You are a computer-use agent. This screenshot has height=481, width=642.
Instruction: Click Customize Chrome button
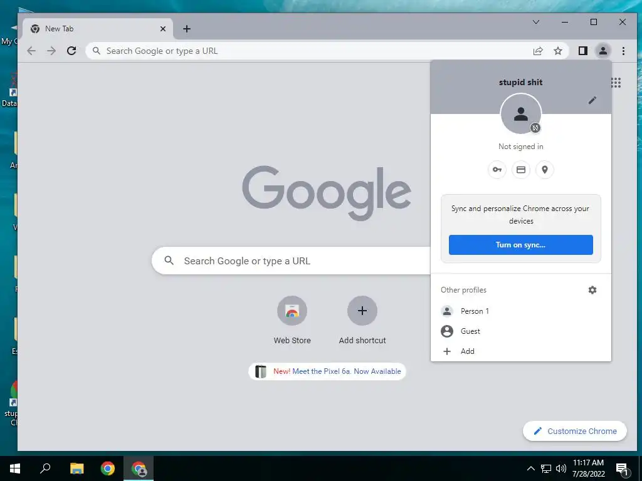point(575,431)
